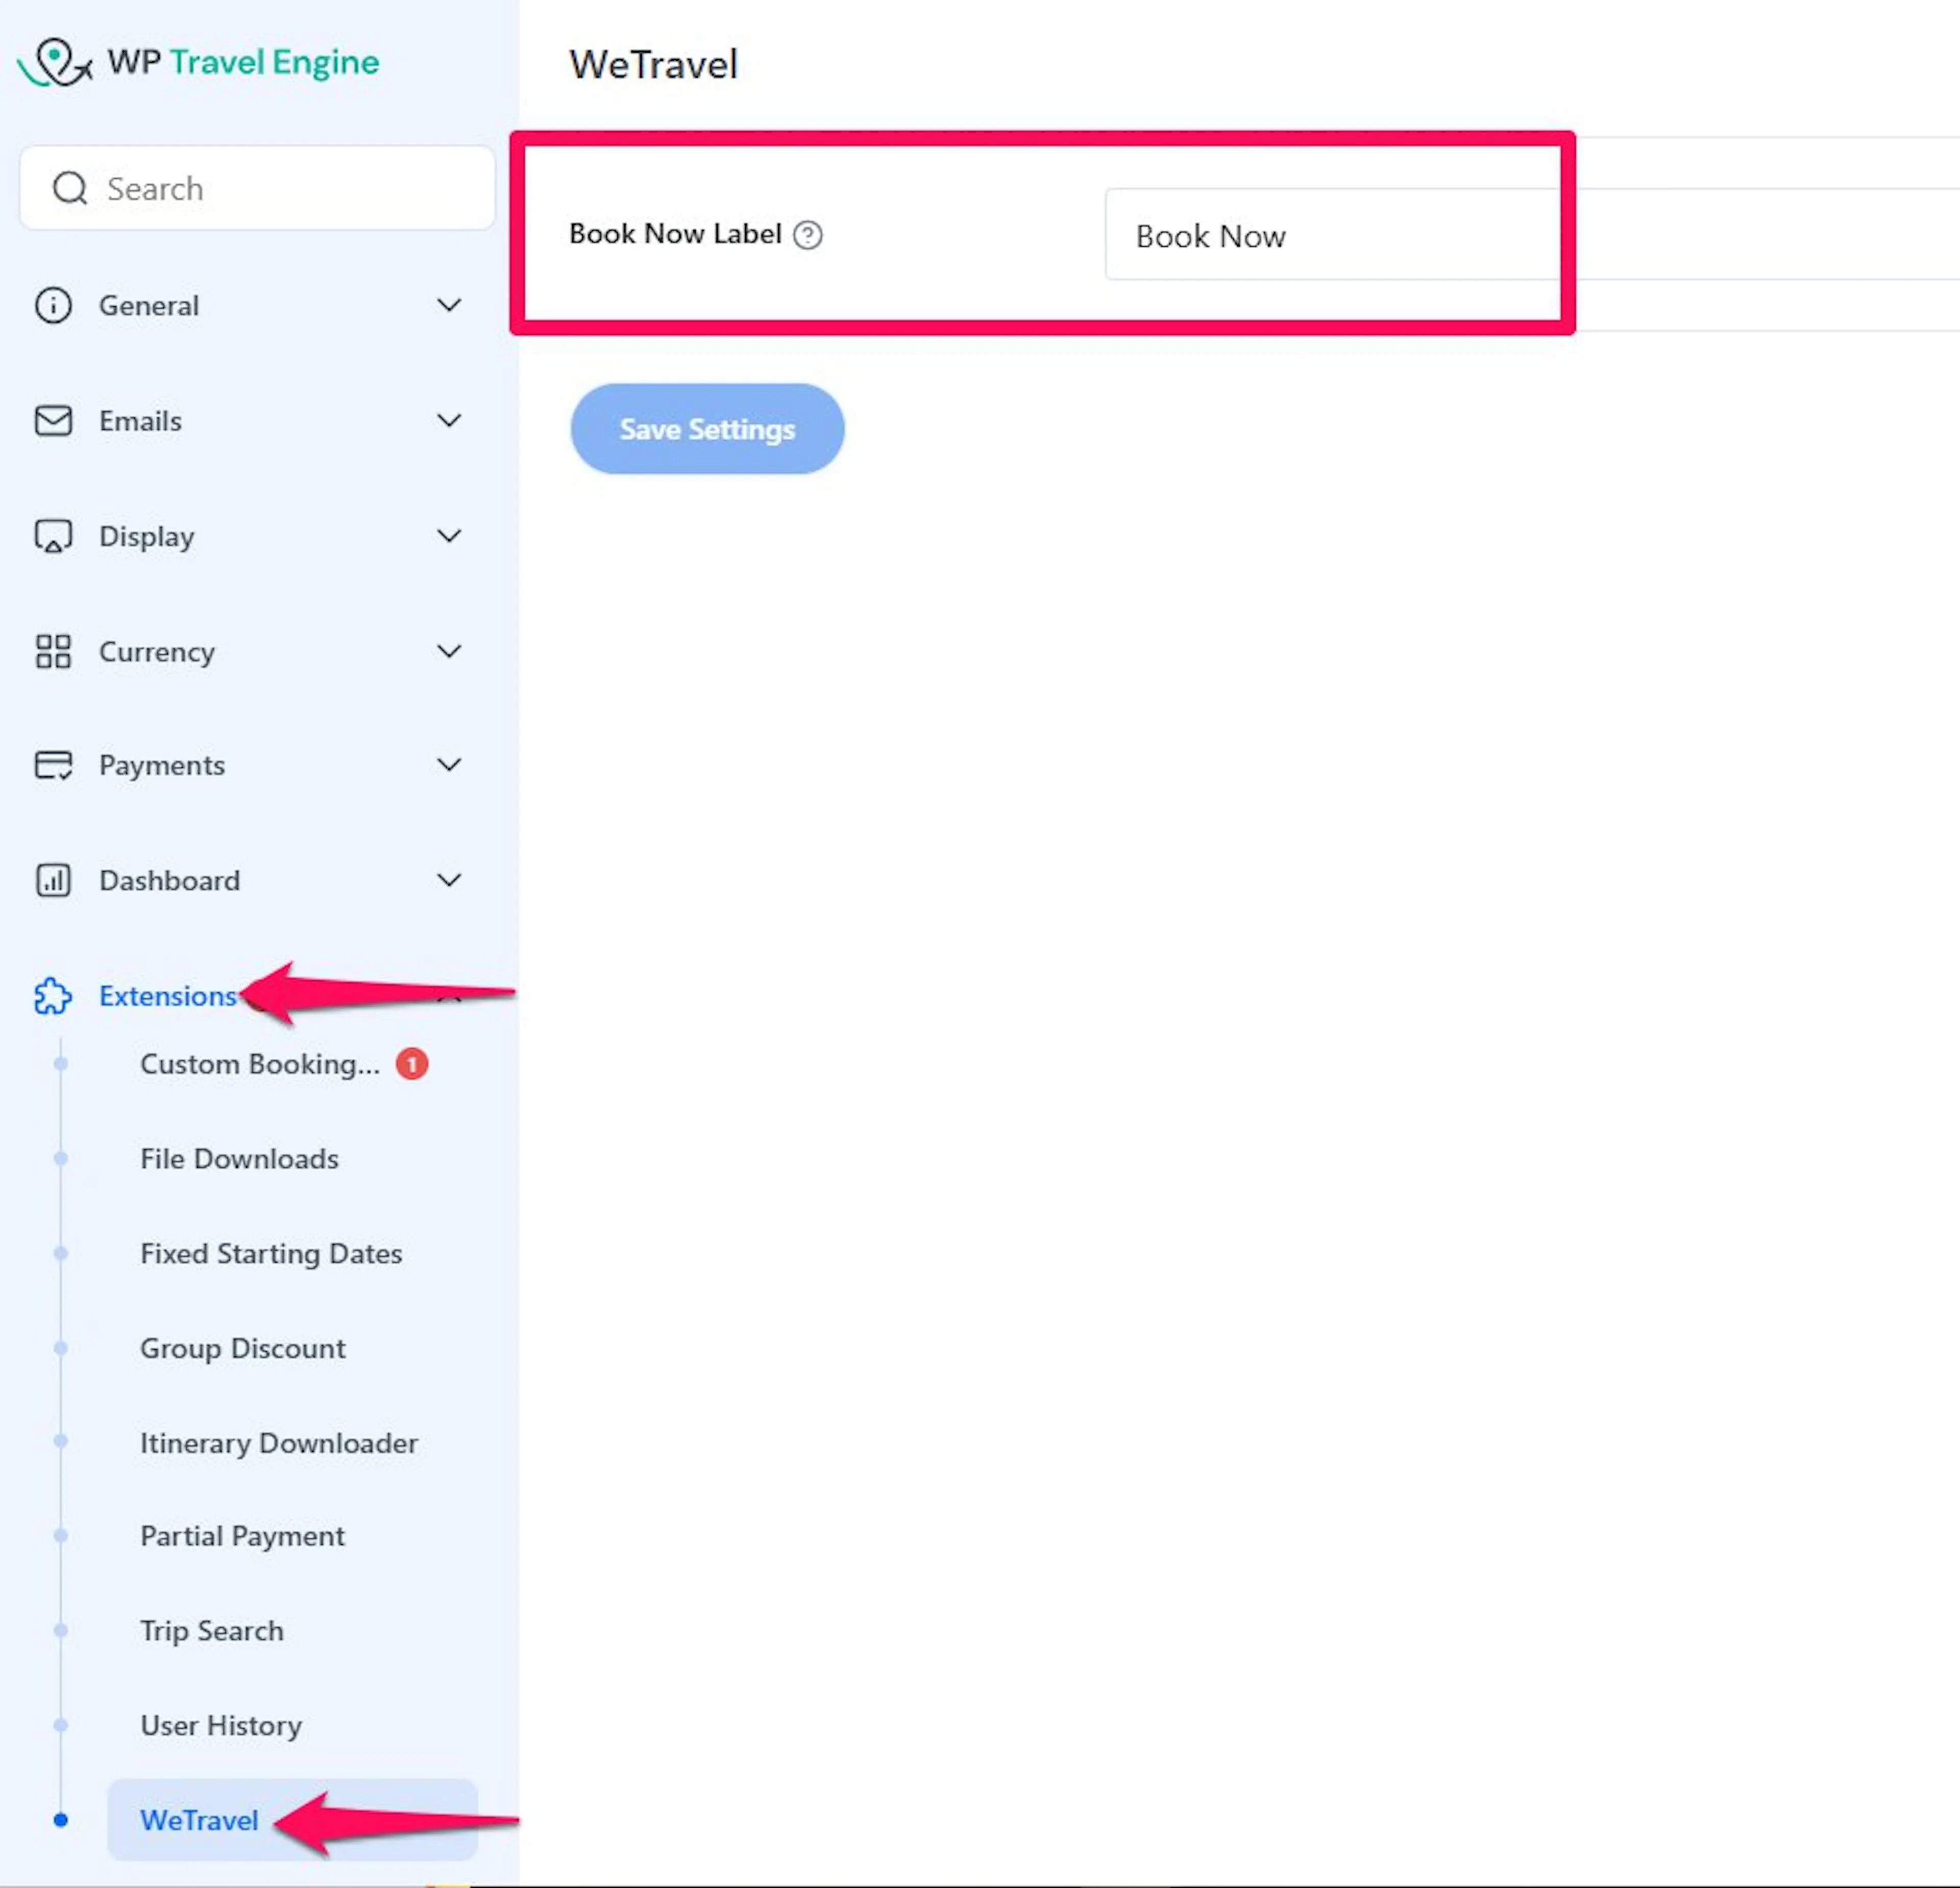
Task: Expand the Payments section chevron
Action: coord(450,765)
